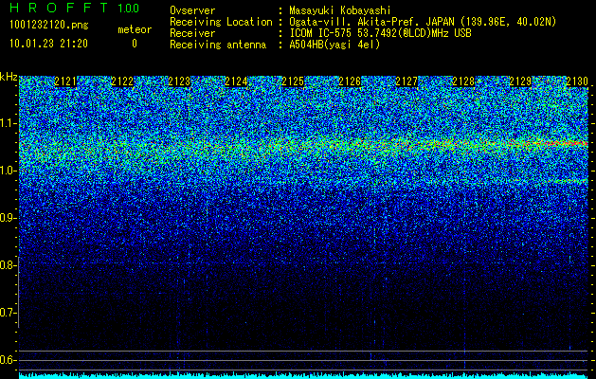
Task: Click the 2123 time marker
Action: pos(179,81)
